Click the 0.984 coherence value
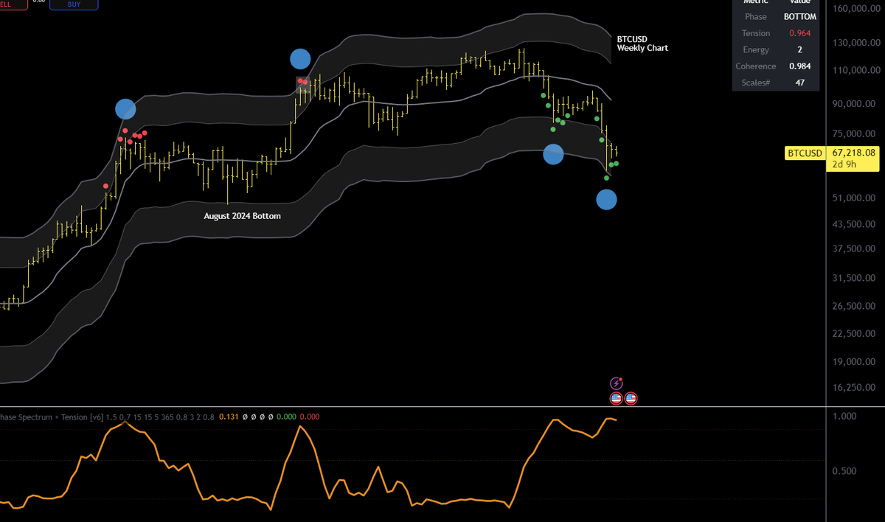Viewport: 885px width, 522px height. (799, 66)
